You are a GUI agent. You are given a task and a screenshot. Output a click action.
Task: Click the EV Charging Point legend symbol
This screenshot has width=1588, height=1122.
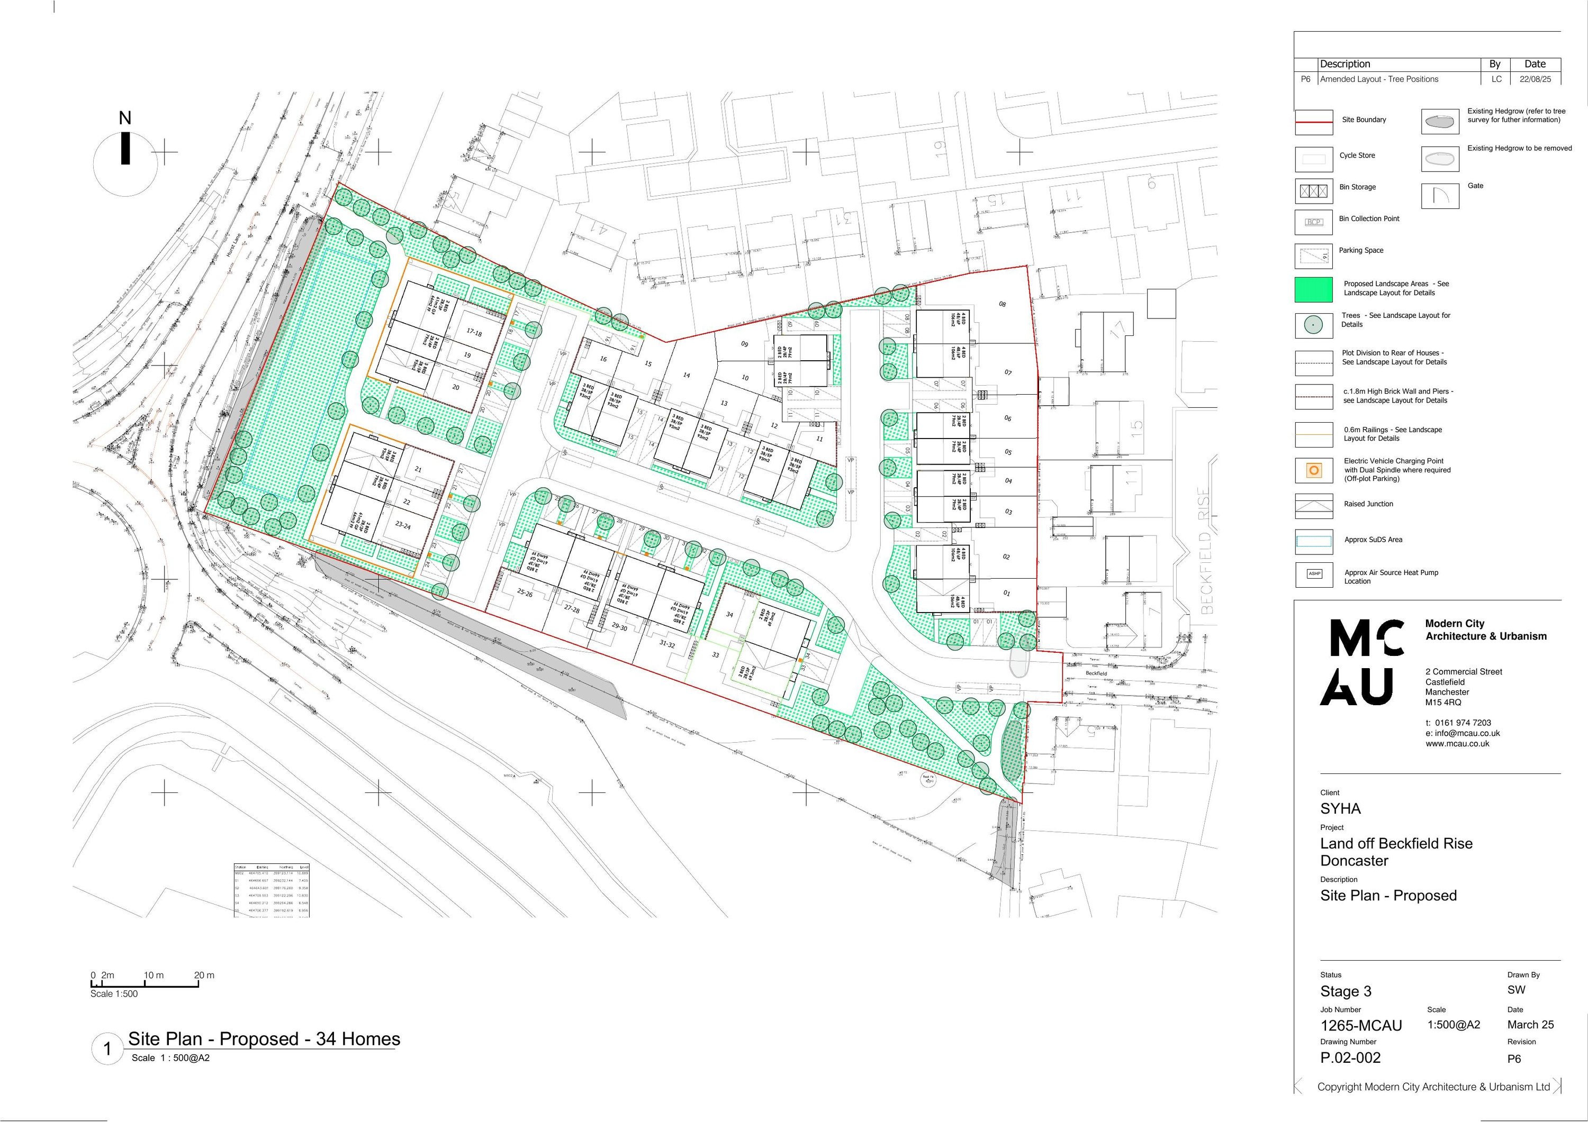[x=1313, y=470]
